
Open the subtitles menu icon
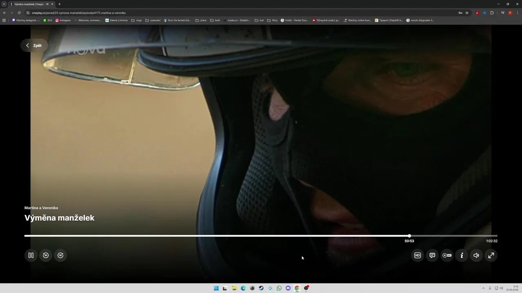pyautogui.click(x=432, y=256)
